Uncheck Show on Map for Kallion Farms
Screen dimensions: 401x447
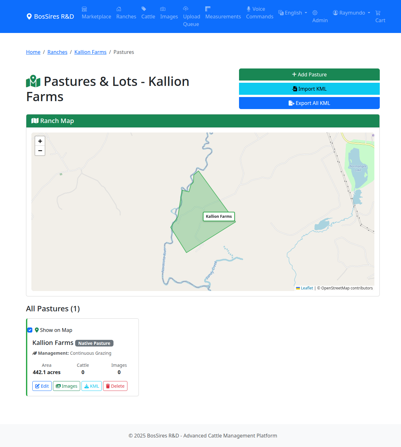tap(30, 330)
